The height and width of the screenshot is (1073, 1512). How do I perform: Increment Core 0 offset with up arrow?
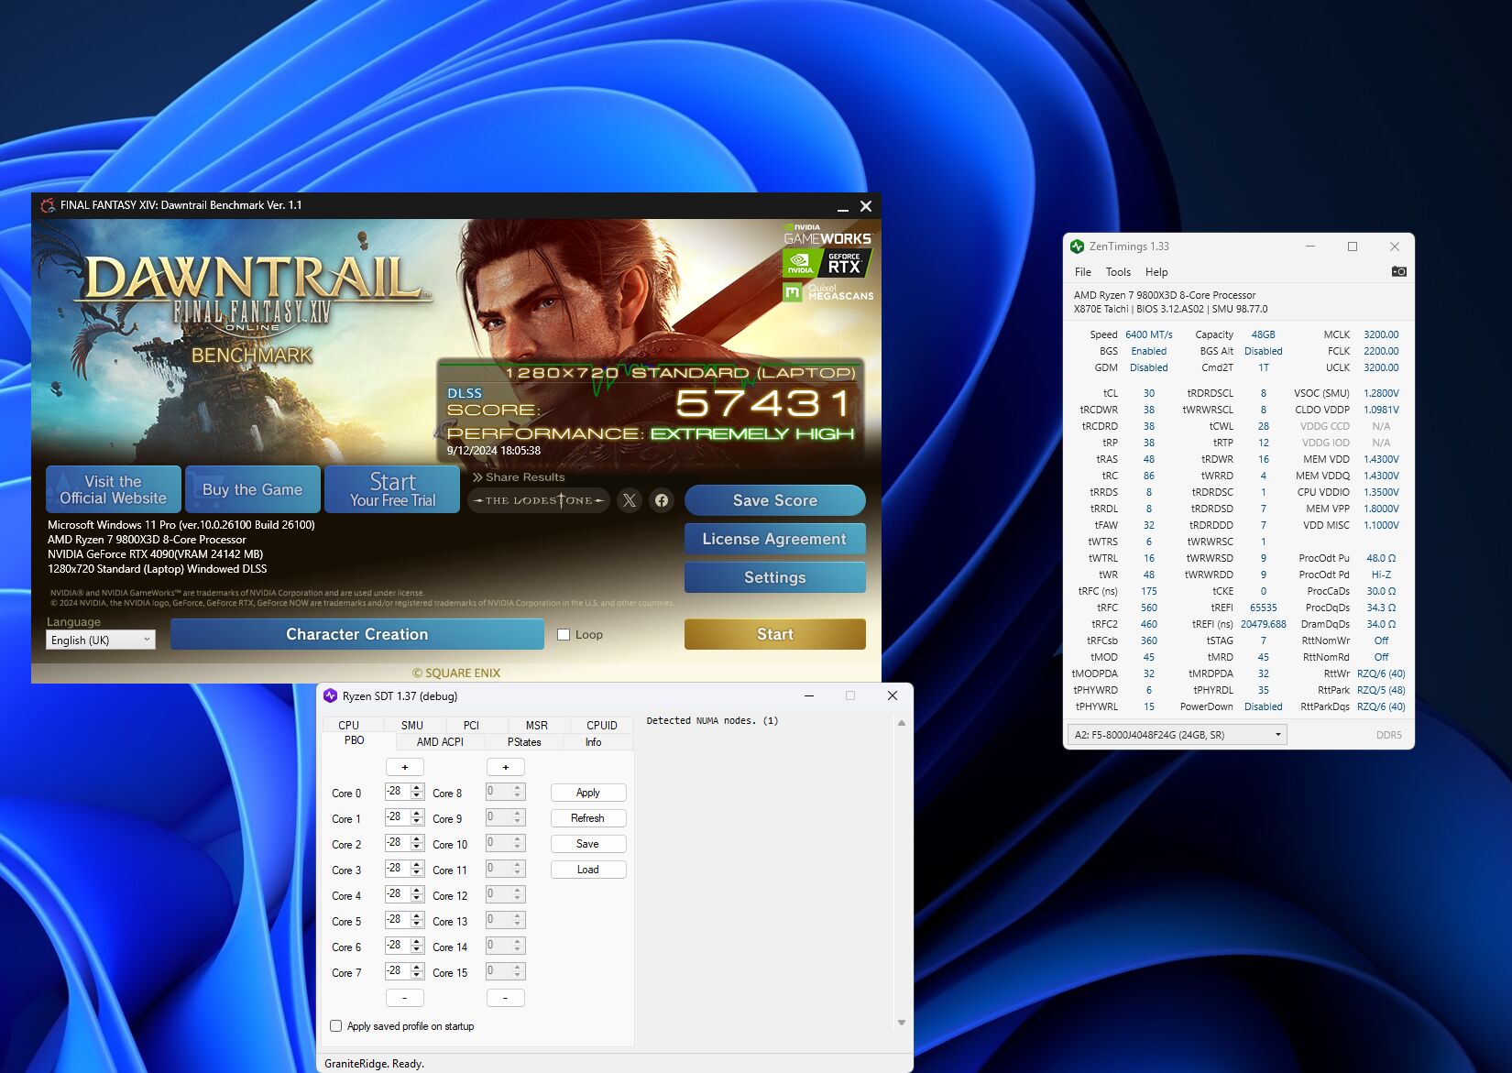pyautogui.click(x=417, y=787)
